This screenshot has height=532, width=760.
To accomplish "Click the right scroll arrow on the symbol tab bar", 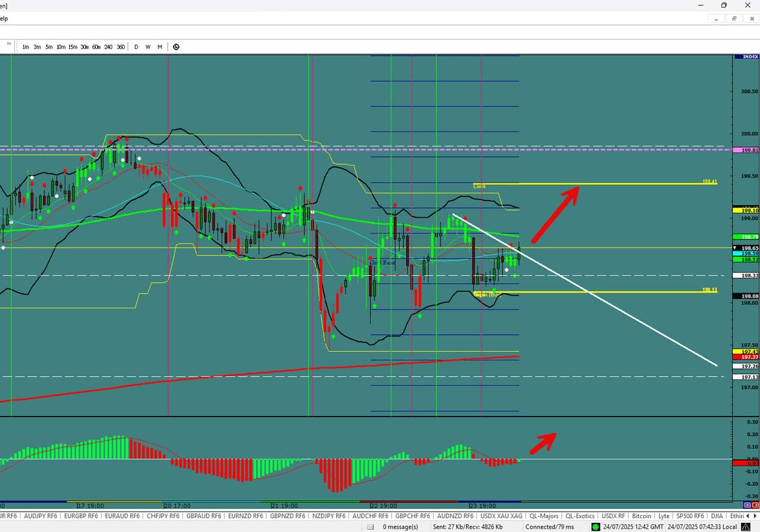I will [755, 516].
